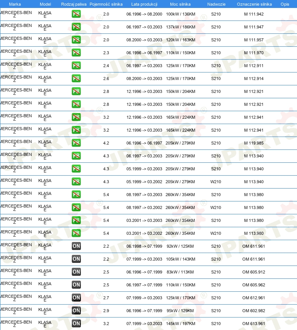Click the ON diesel icon for OM 602.982
297x330 pixels.
(76, 310)
